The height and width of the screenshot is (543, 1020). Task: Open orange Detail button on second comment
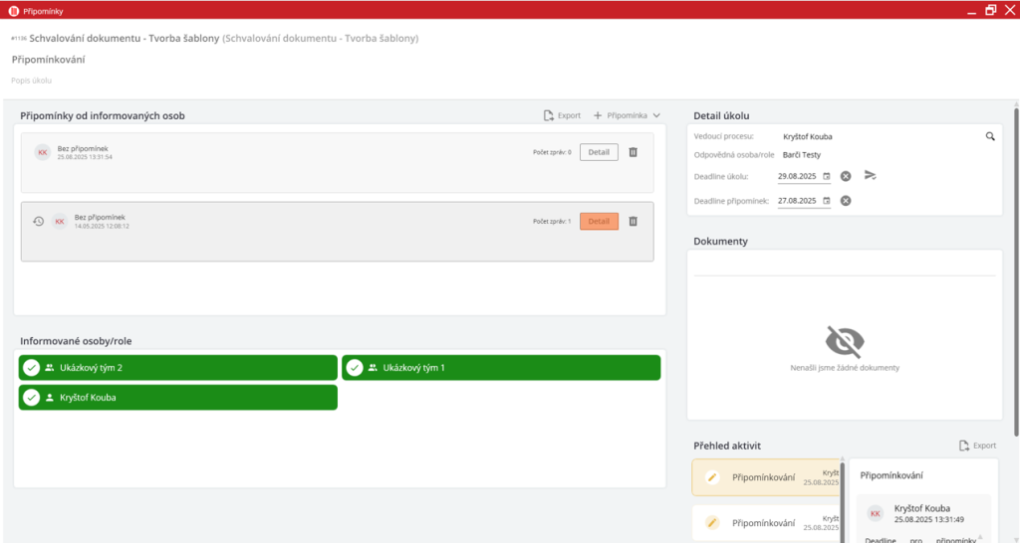(x=599, y=221)
